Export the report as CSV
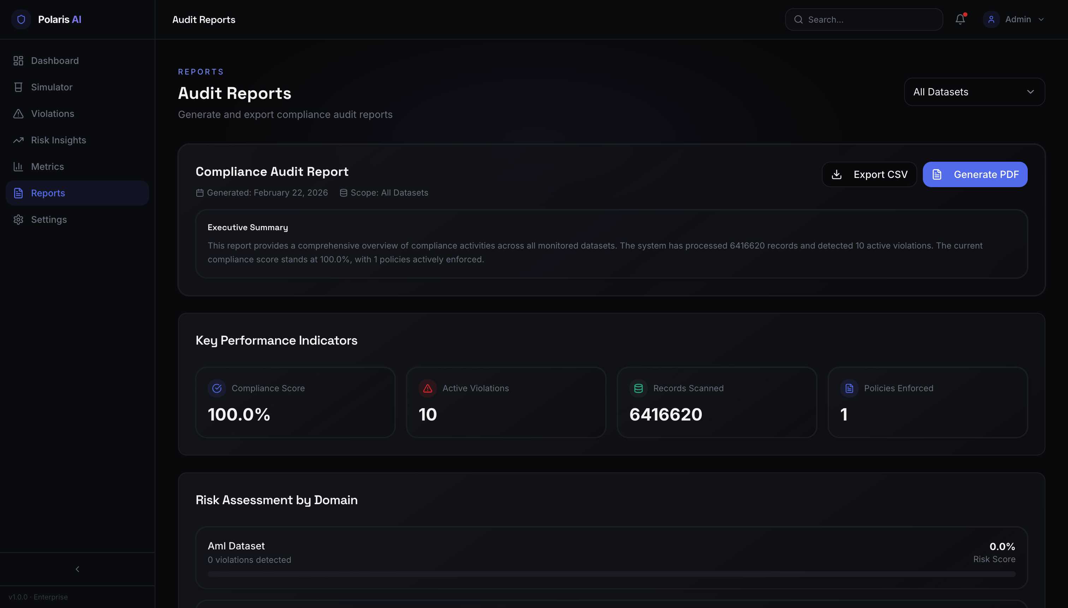Viewport: 1068px width, 608px height. click(x=869, y=174)
